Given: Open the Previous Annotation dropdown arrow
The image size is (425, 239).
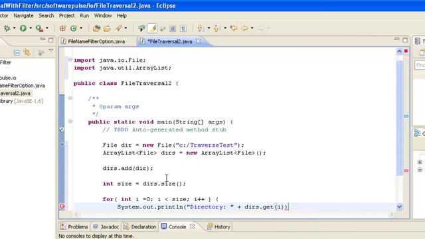Looking at the screenshot, I should (225, 28).
